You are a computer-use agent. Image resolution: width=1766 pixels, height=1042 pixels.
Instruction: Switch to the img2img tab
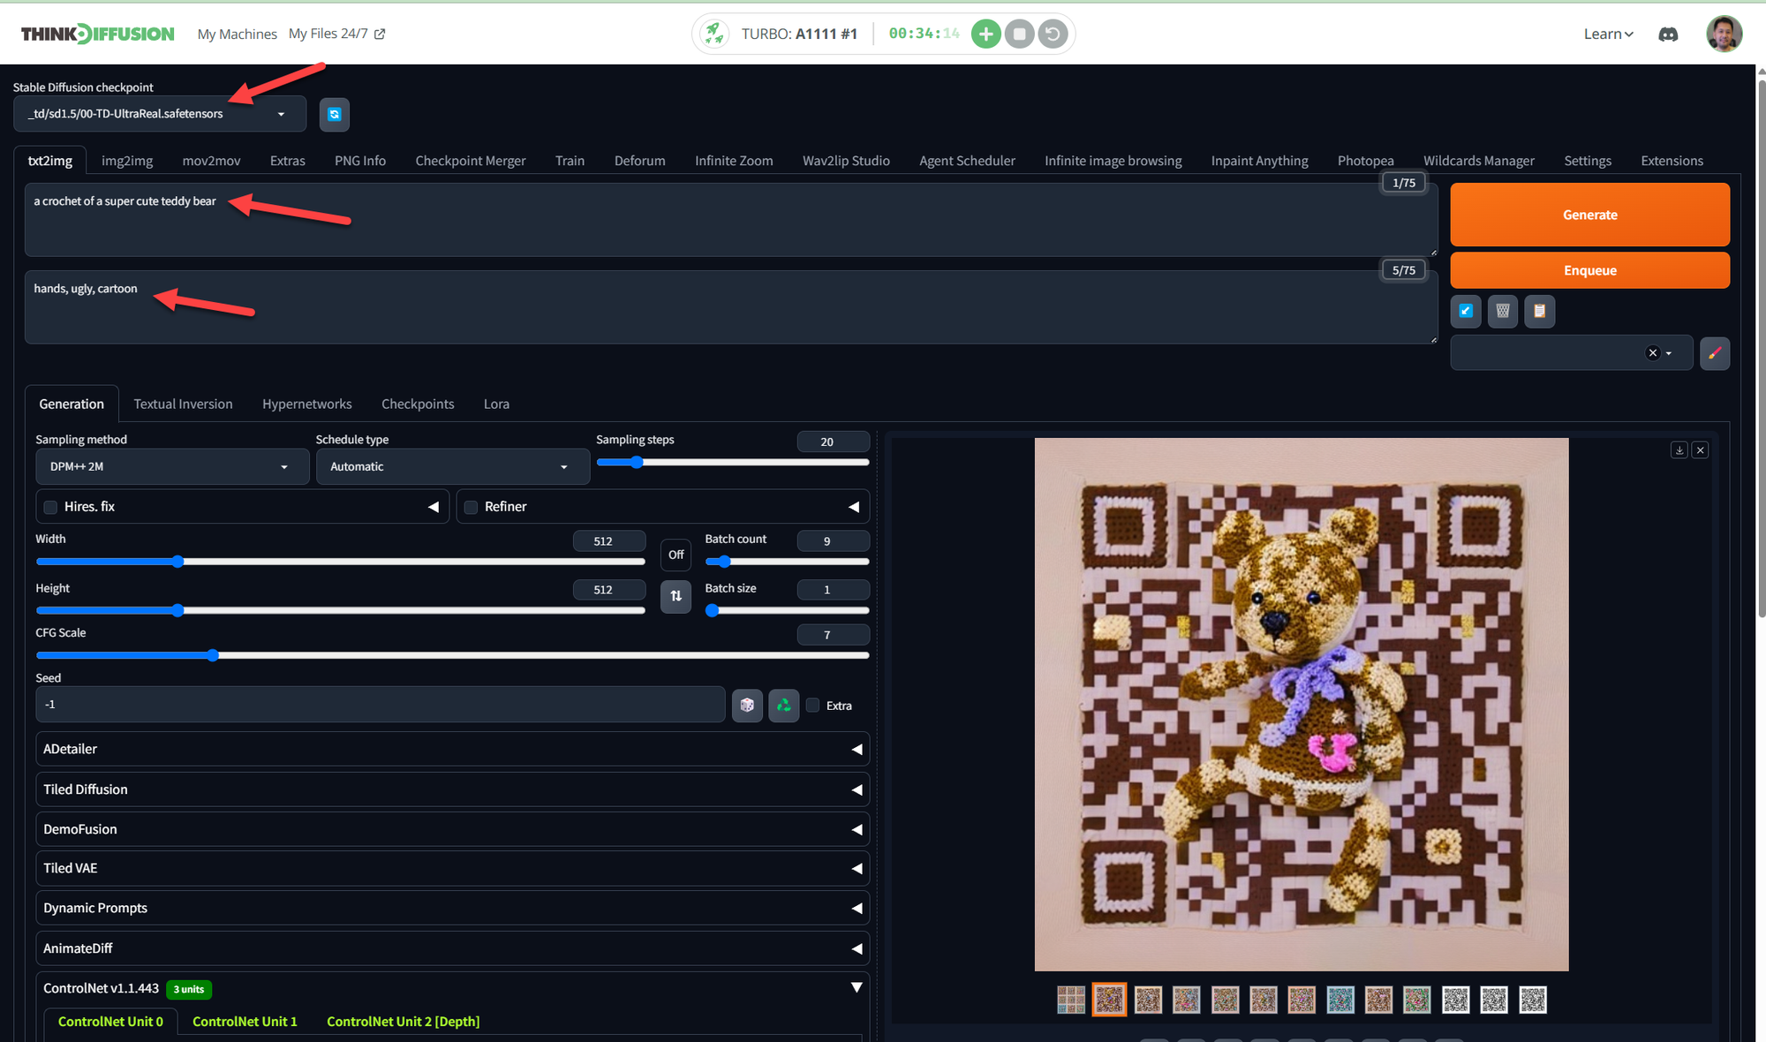coord(126,161)
